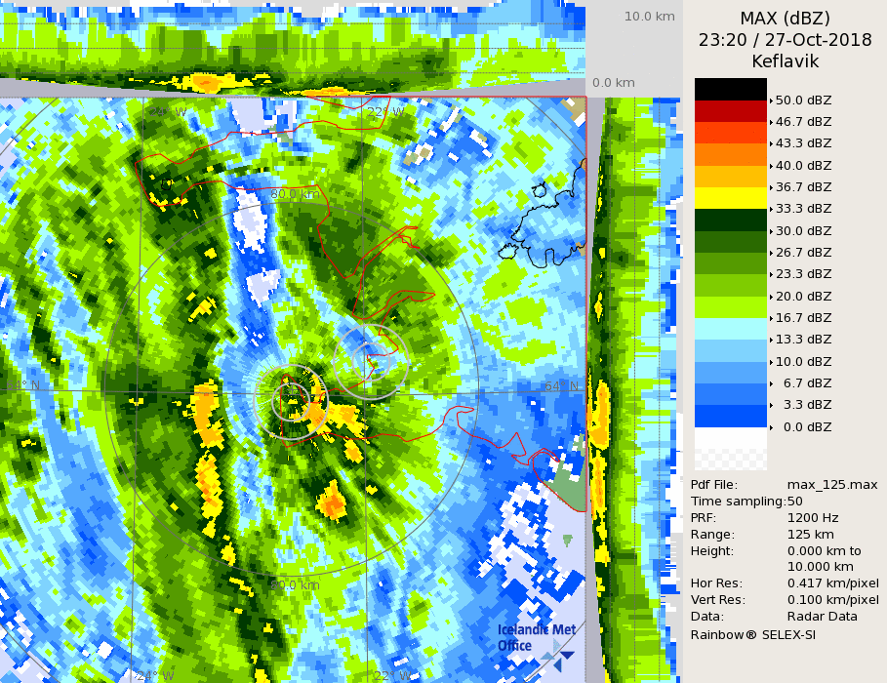Select the red 46.7 dBZ color swatch
This screenshot has width=887, height=683.
[730, 111]
